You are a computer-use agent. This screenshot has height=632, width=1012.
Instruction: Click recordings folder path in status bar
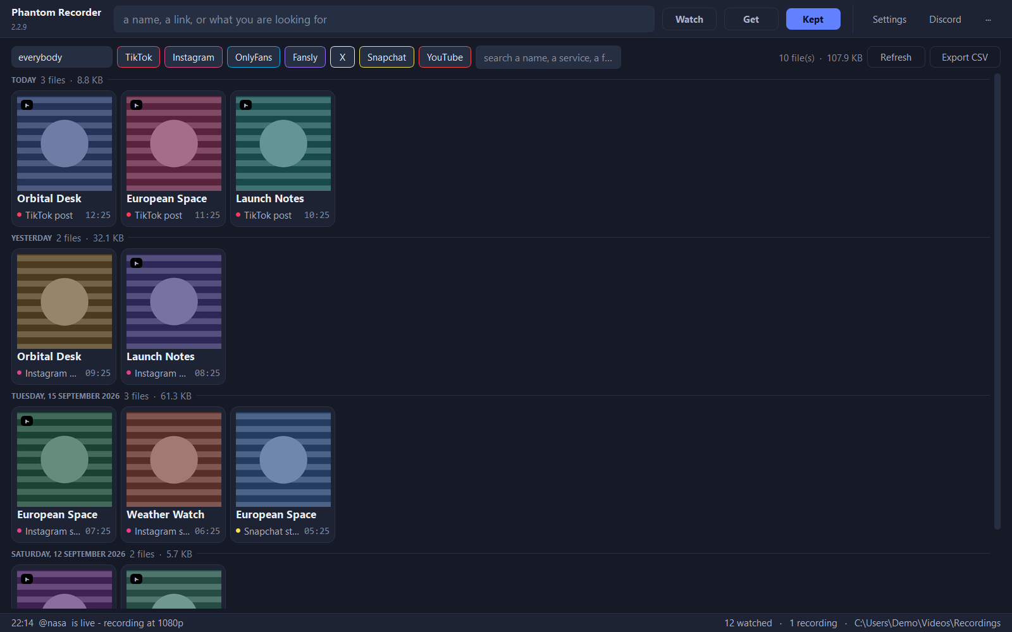click(927, 623)
